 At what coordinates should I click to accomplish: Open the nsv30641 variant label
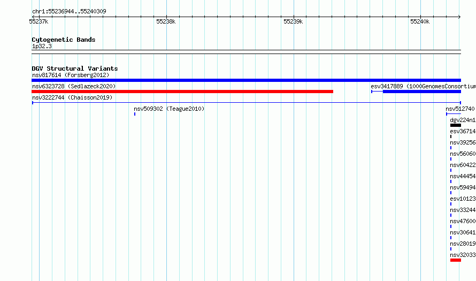pyautogui.click(x=463, y=232)
